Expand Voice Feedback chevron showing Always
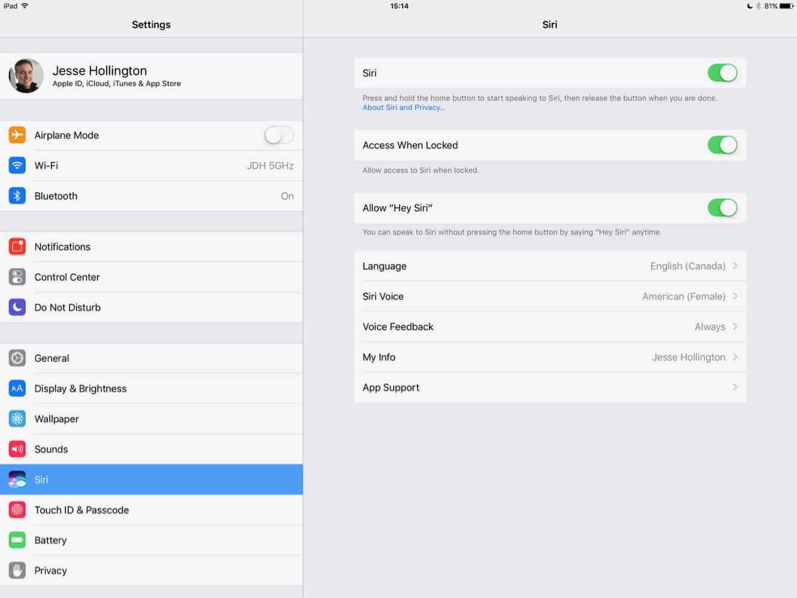 735,327
